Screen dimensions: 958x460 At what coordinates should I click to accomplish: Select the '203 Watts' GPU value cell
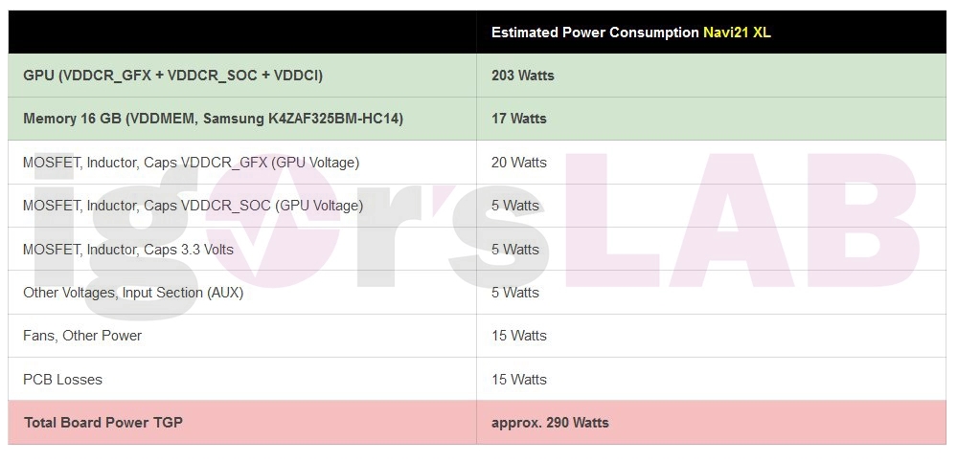coord(523,76)
